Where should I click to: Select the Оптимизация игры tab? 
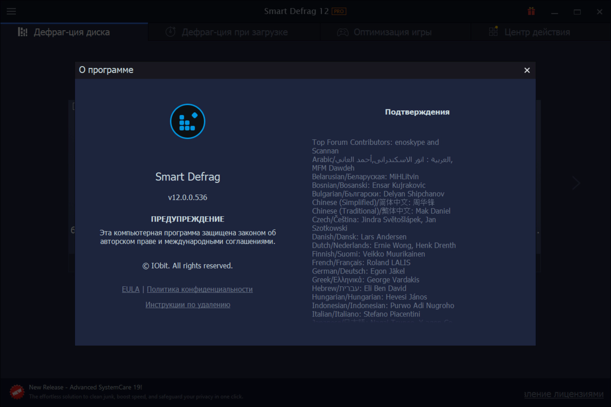[x=395, y=32]
